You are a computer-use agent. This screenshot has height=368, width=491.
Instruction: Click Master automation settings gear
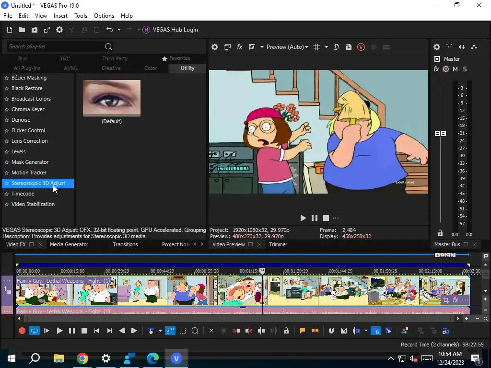(446, 69)
